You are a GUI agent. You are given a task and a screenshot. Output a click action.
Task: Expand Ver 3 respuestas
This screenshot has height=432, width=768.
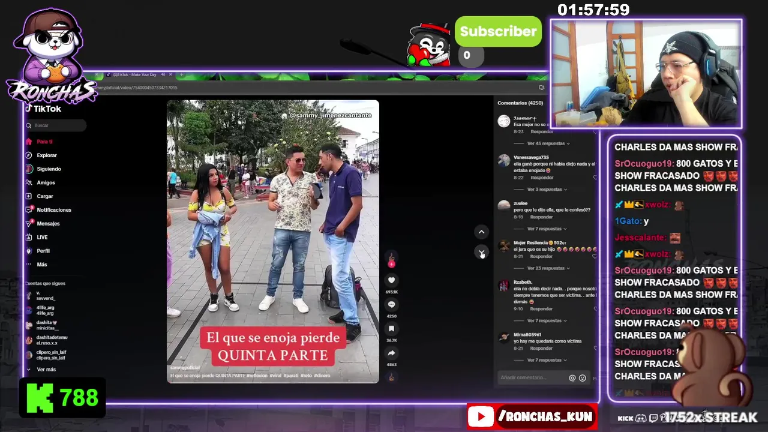(x=547, y=190)
